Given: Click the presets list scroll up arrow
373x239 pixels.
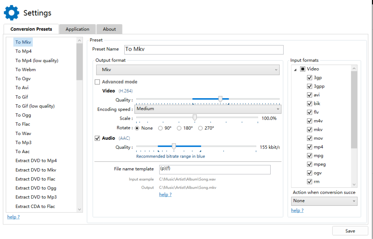Looking at the screenshot, I should 79,41.
